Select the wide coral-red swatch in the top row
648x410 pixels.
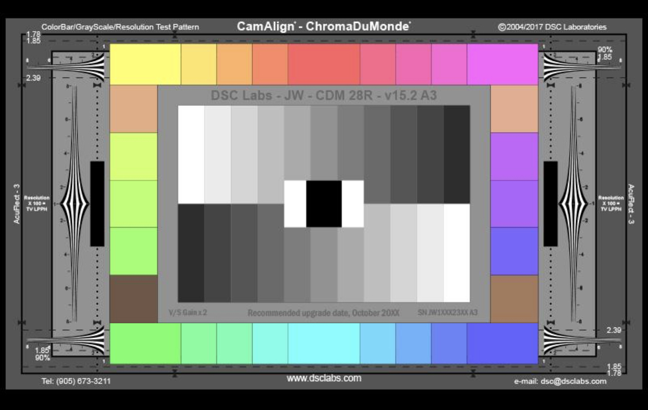pyautogui.click(x=324, y=64)
